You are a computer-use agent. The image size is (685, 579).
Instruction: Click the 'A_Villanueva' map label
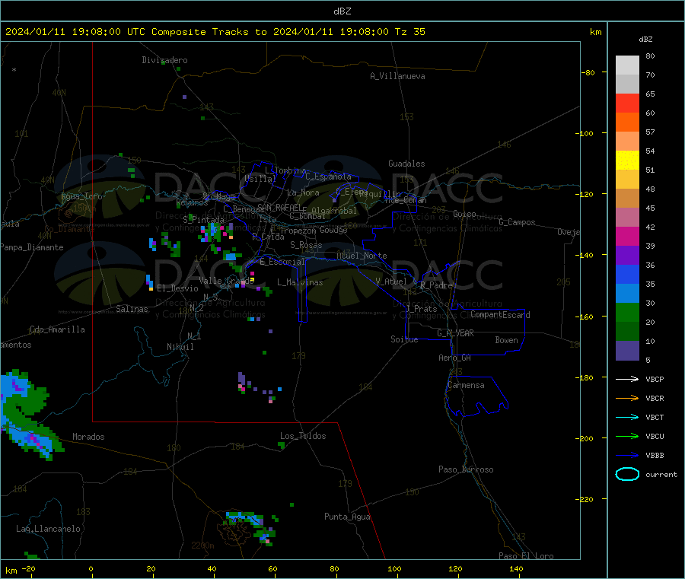tap(397, 76)
